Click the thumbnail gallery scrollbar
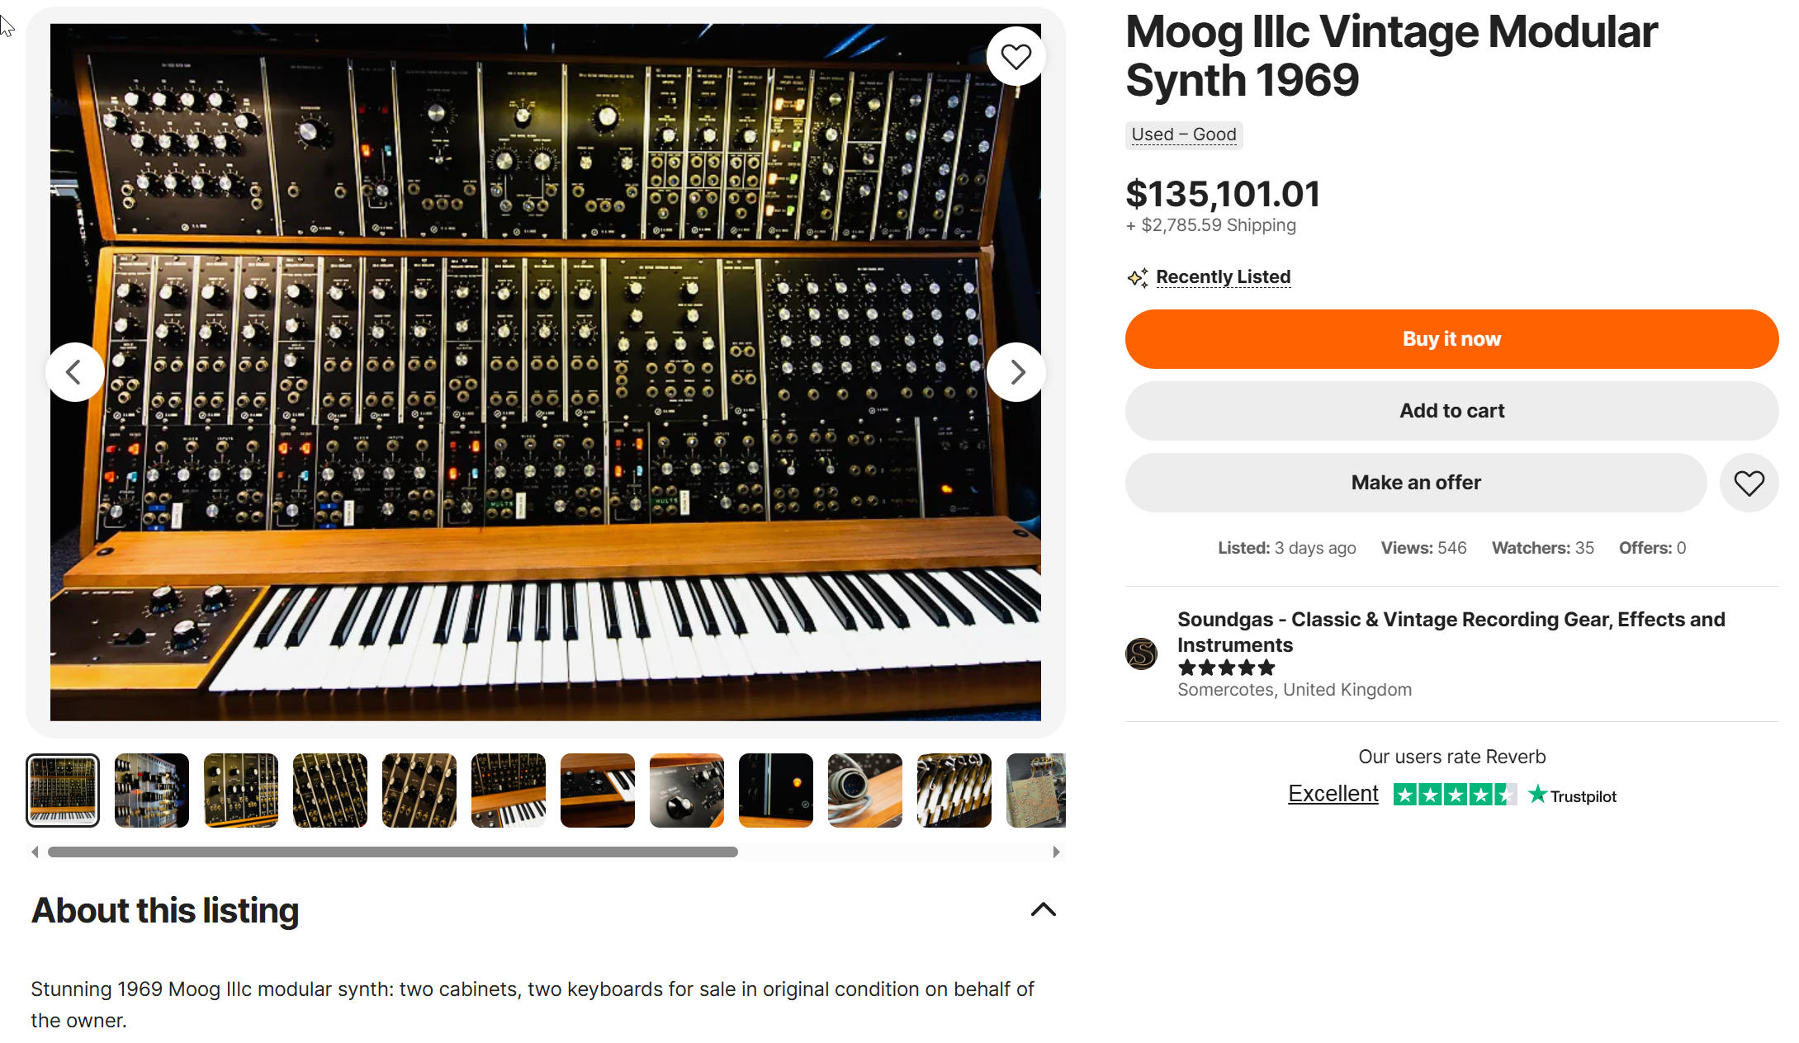 [x=392, y=852]
